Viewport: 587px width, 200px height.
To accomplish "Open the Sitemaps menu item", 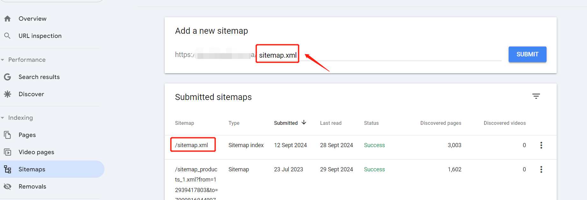I will (32, 169).
